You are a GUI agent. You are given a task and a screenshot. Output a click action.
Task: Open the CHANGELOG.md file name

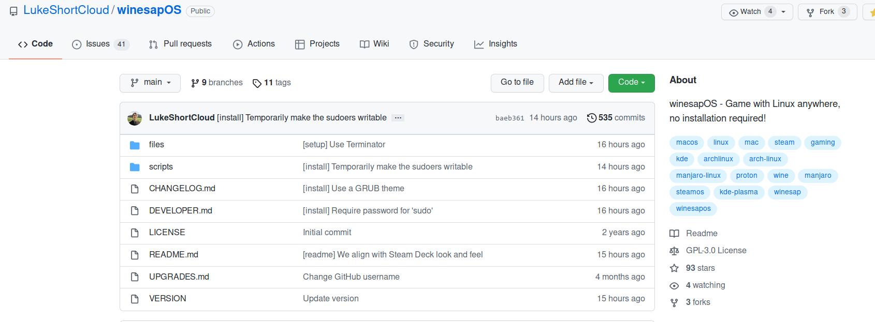click(182, 189)
